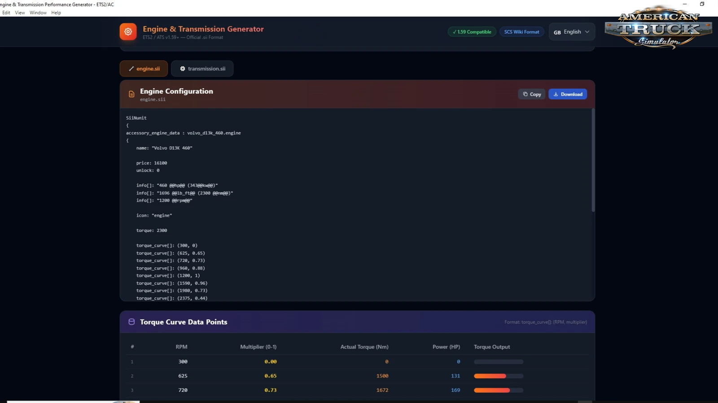This screenshot has width=718, height=403.
Task: Click the Multiplier (0-1) column header
Action: pyautogui.click(x=258, y=347)
